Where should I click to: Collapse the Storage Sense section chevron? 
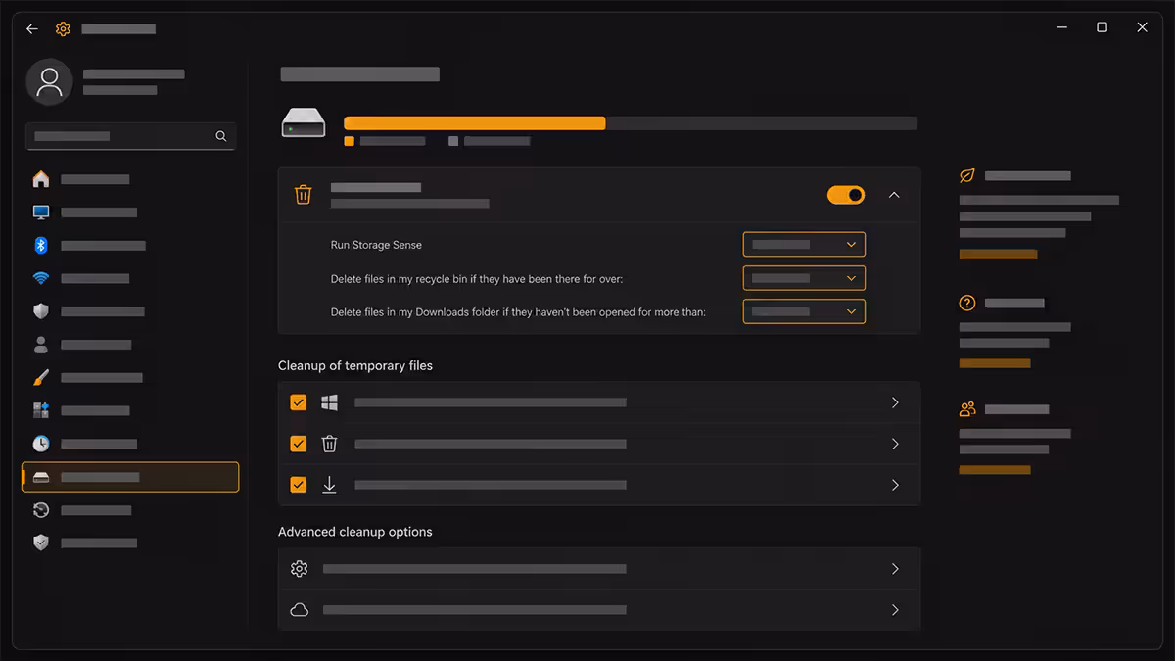coord(894,195)
